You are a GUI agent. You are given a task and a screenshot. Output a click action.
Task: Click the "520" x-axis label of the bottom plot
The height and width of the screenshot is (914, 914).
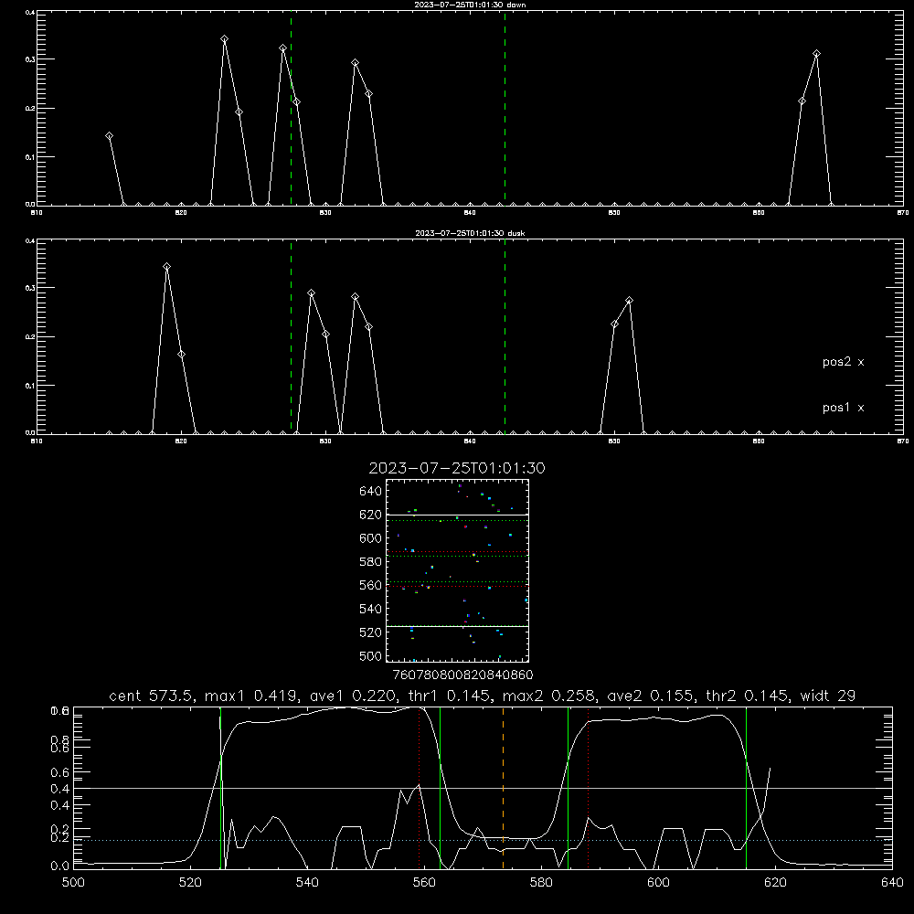coord(191,883)
